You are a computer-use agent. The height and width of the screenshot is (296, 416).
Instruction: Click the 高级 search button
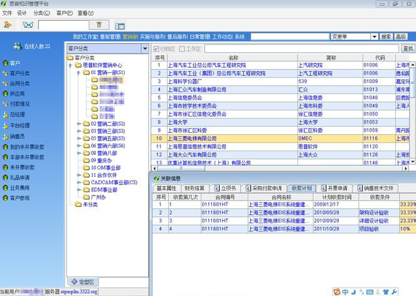pyautogui.click(x=401, y=36)
